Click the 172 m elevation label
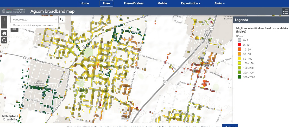This screenshot has width=289, height=127. [127, 80]
